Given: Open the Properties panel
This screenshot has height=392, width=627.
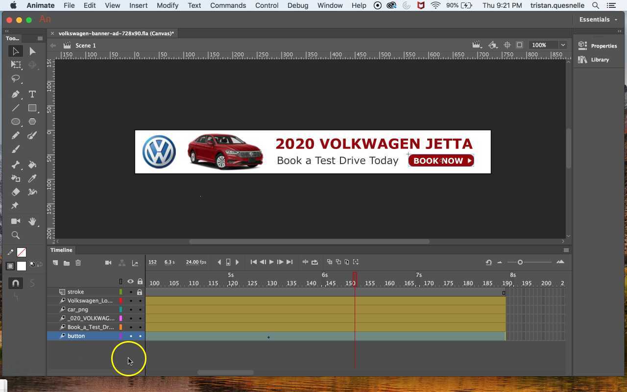Looking at the screenshot, I should (x=600, y=46).
